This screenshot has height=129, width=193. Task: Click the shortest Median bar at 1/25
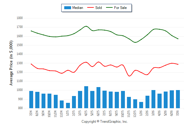68,106
